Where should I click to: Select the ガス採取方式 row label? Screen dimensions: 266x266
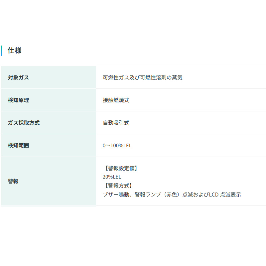[24, 123]
